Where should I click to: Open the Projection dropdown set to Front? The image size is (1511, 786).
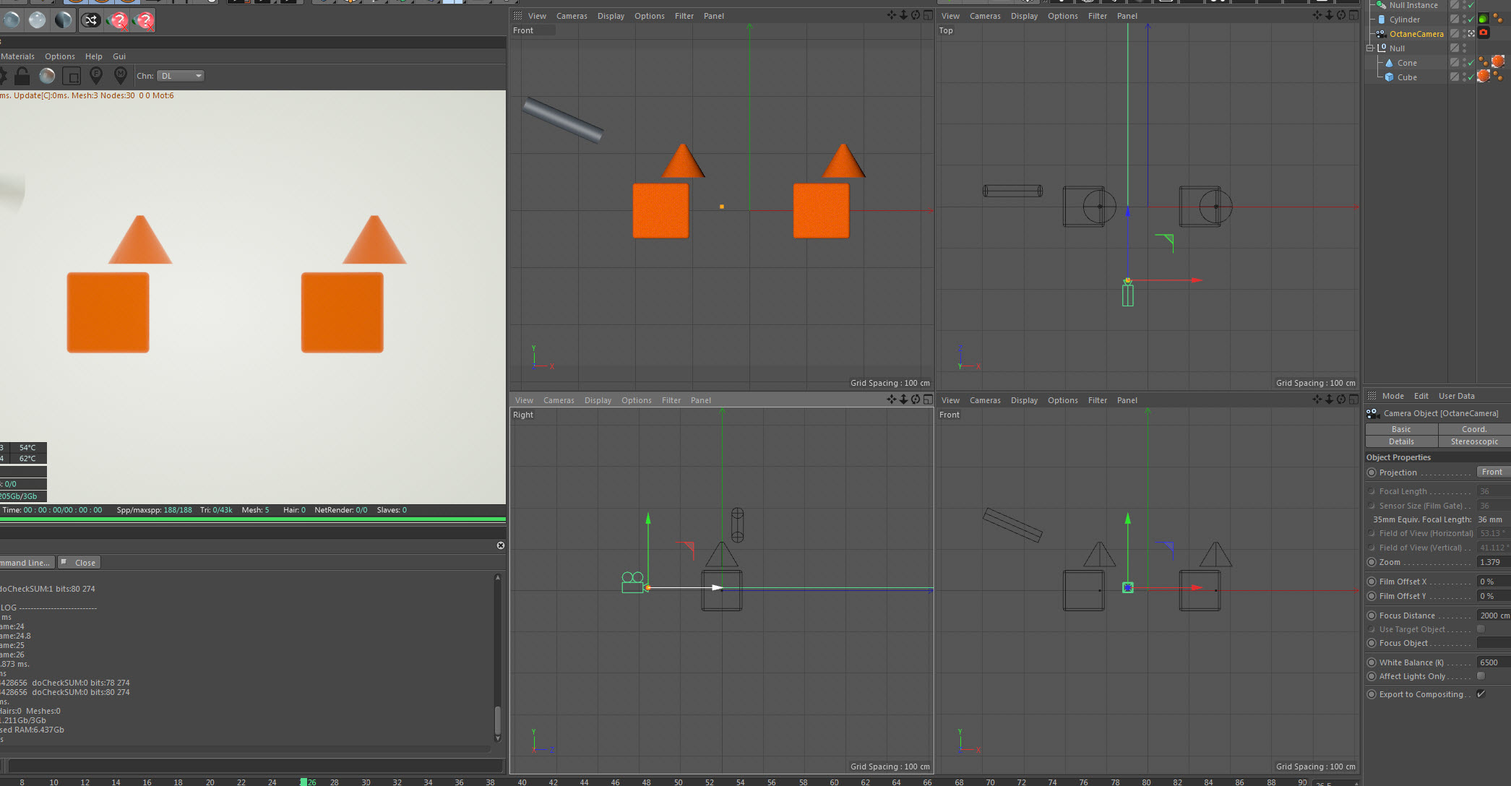[x=1491, y=472]
